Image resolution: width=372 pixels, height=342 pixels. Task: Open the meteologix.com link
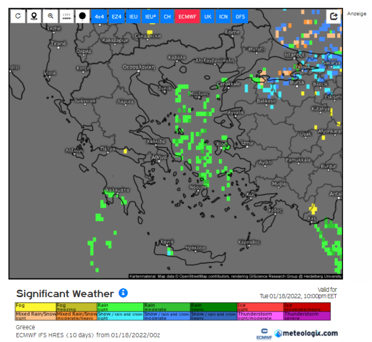coord(306,333)
